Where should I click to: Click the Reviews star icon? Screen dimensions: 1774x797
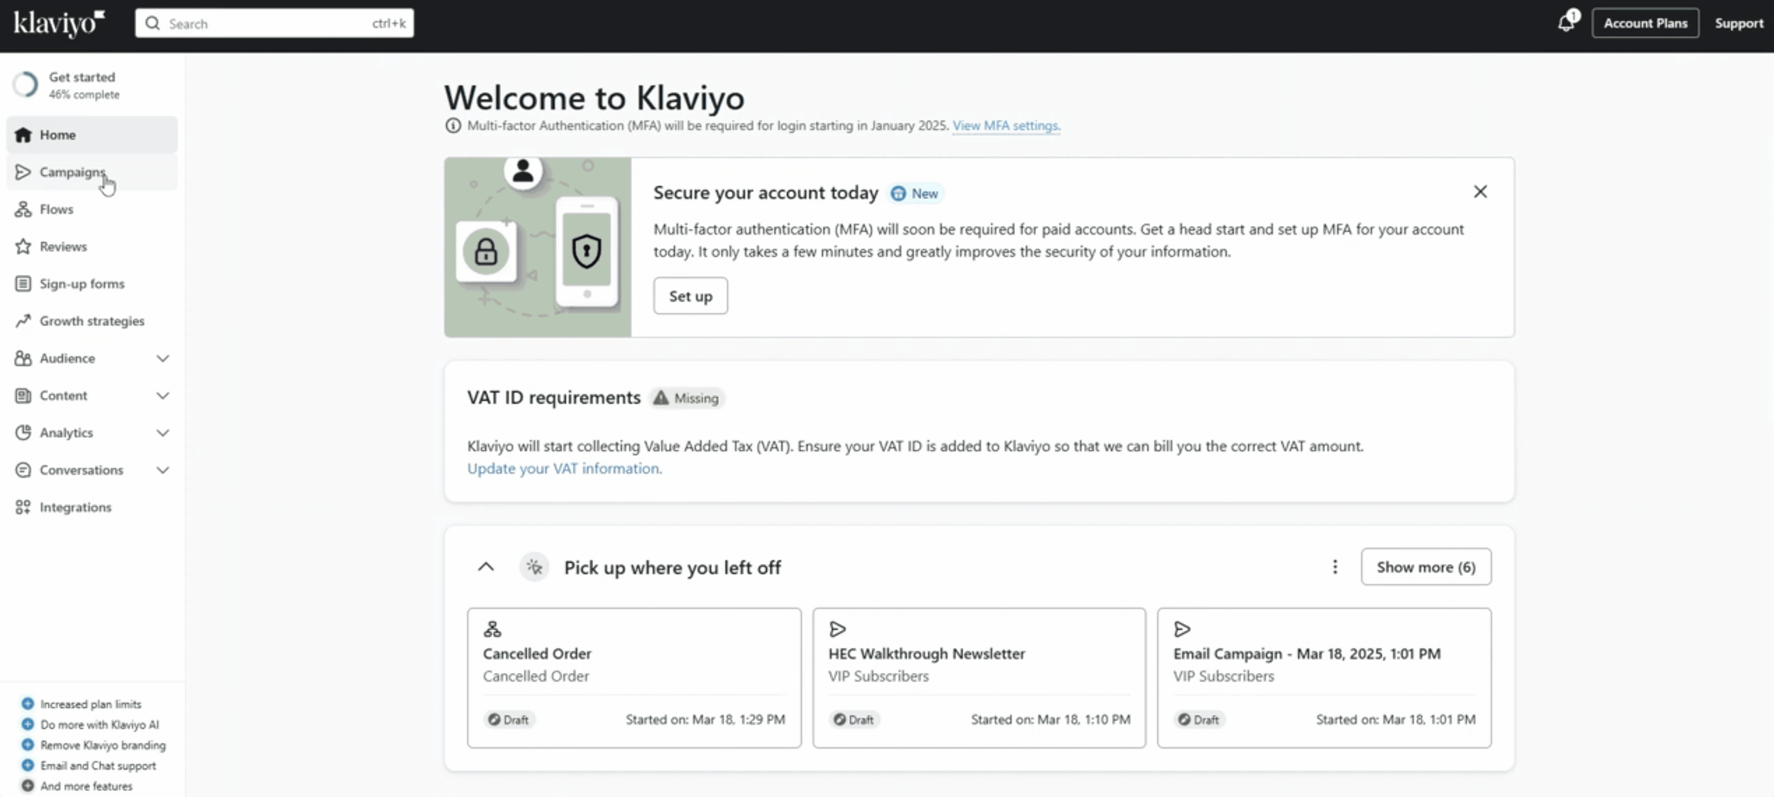pyautogui.click(x=23, y=246)
